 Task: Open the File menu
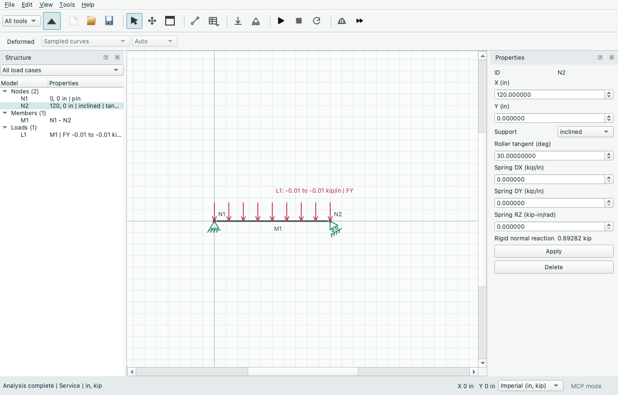click(9, 5)
